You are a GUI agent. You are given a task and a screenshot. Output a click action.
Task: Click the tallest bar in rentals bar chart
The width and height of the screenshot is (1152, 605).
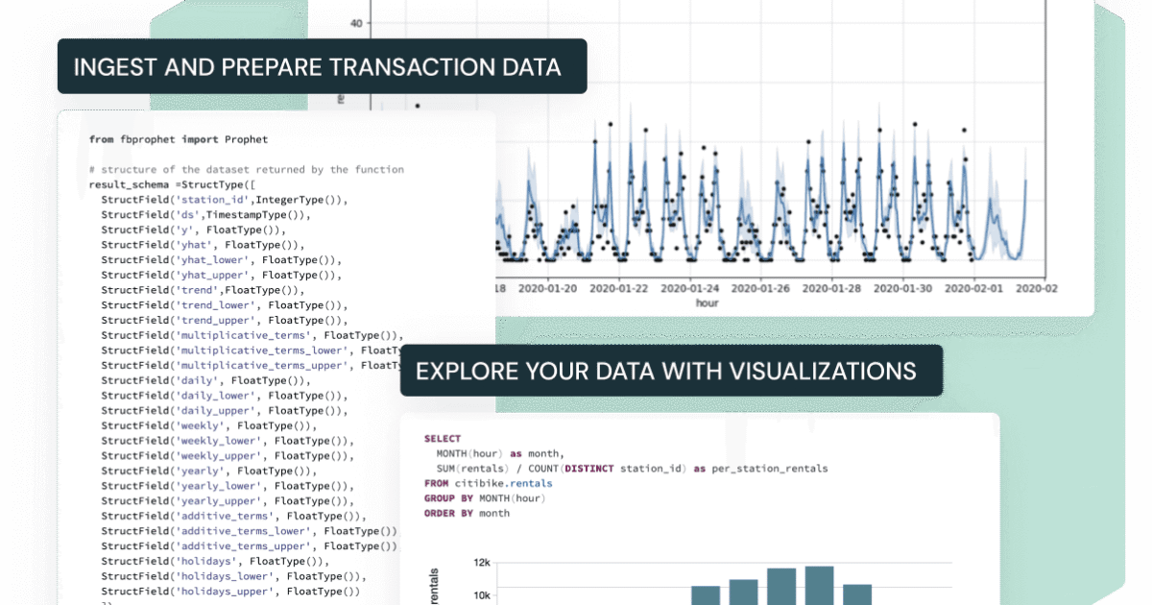(819, 586)
